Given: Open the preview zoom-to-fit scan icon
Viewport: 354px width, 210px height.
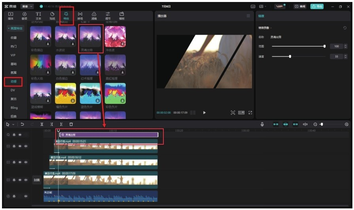Looking at the screenshot, I should tap(233, 112).
